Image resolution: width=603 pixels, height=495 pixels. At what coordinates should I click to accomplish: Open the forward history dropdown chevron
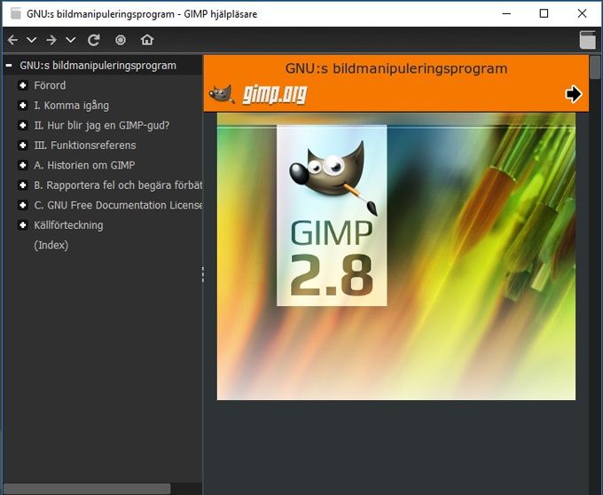click(71, 40)
